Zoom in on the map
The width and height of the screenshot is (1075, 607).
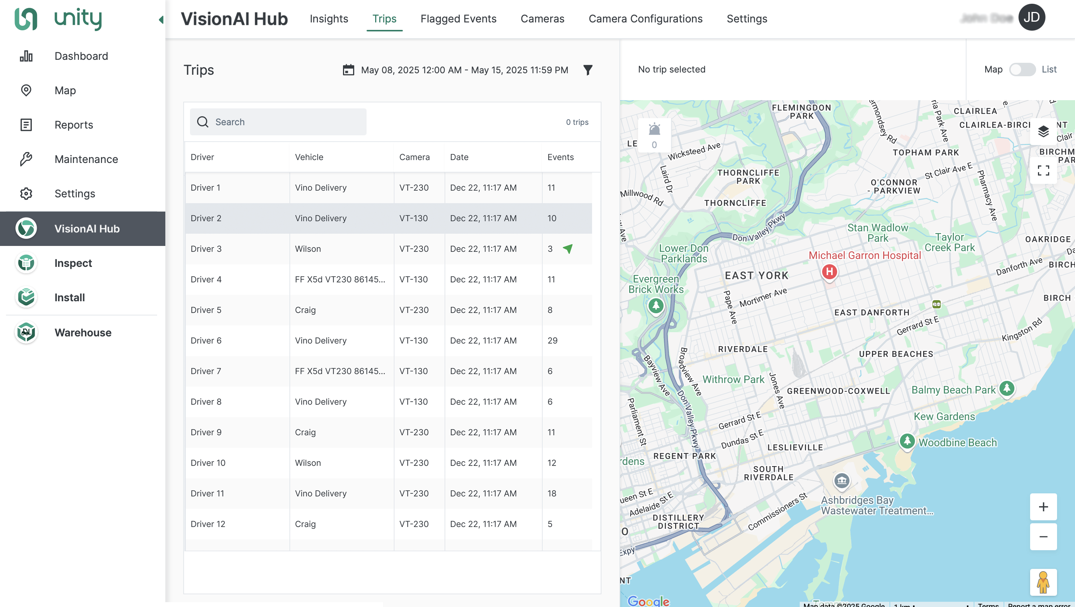[x=1043, y=506]
